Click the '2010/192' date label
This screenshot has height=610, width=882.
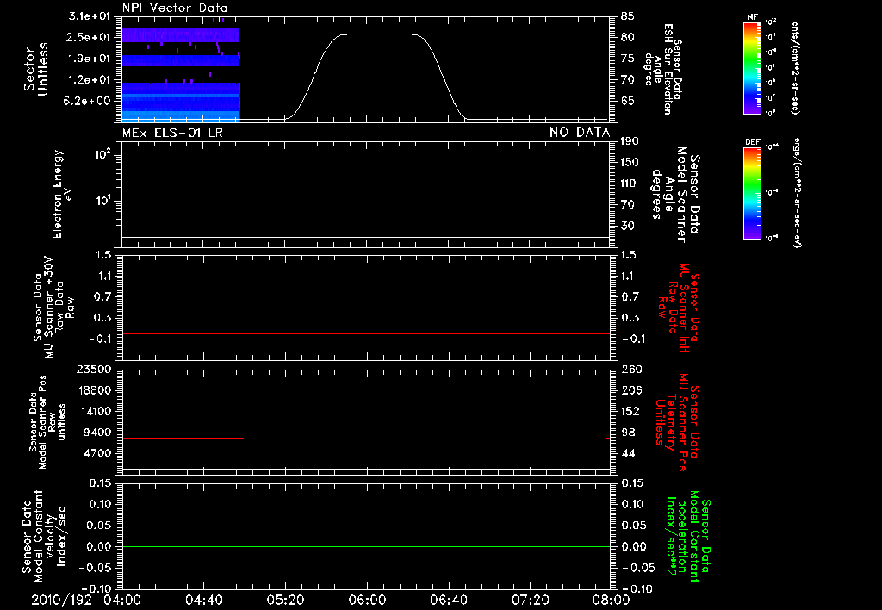coord(61,600)
